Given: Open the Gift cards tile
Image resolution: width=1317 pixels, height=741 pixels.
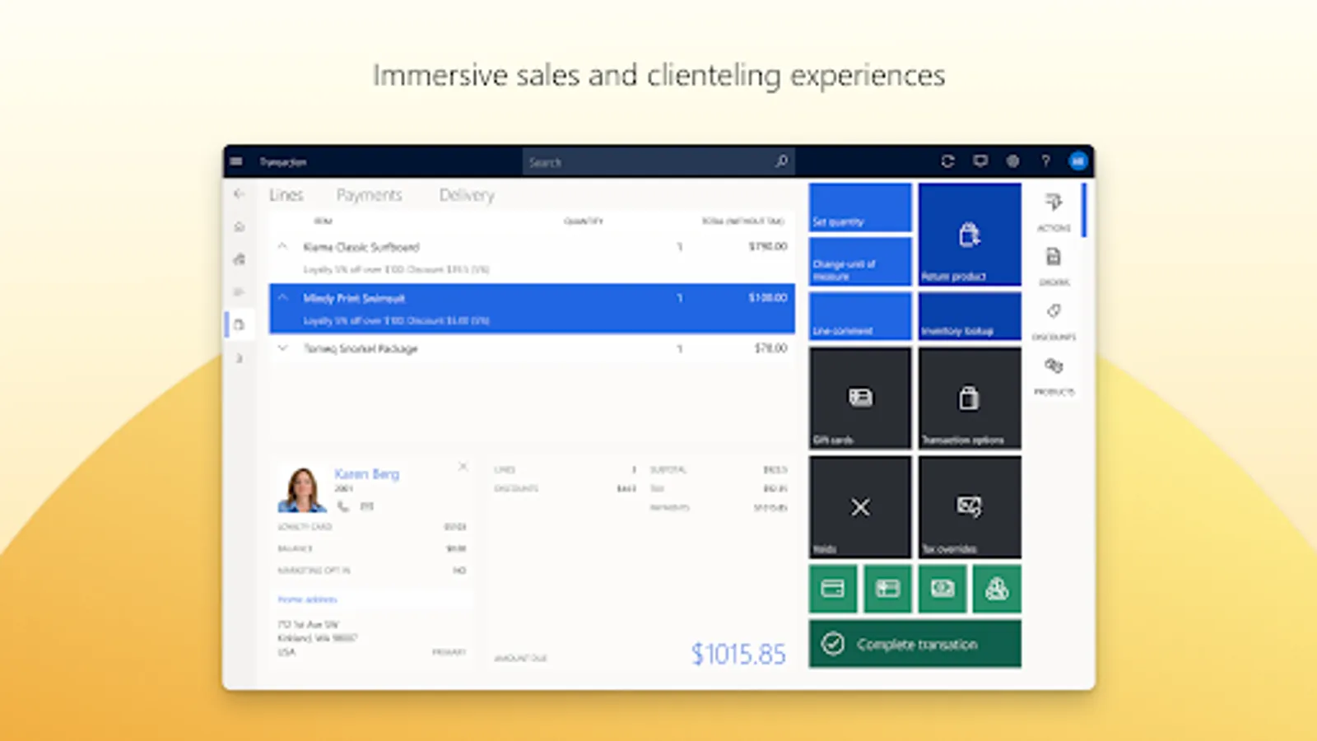Looking at the screenshot, I should [859, 398].
